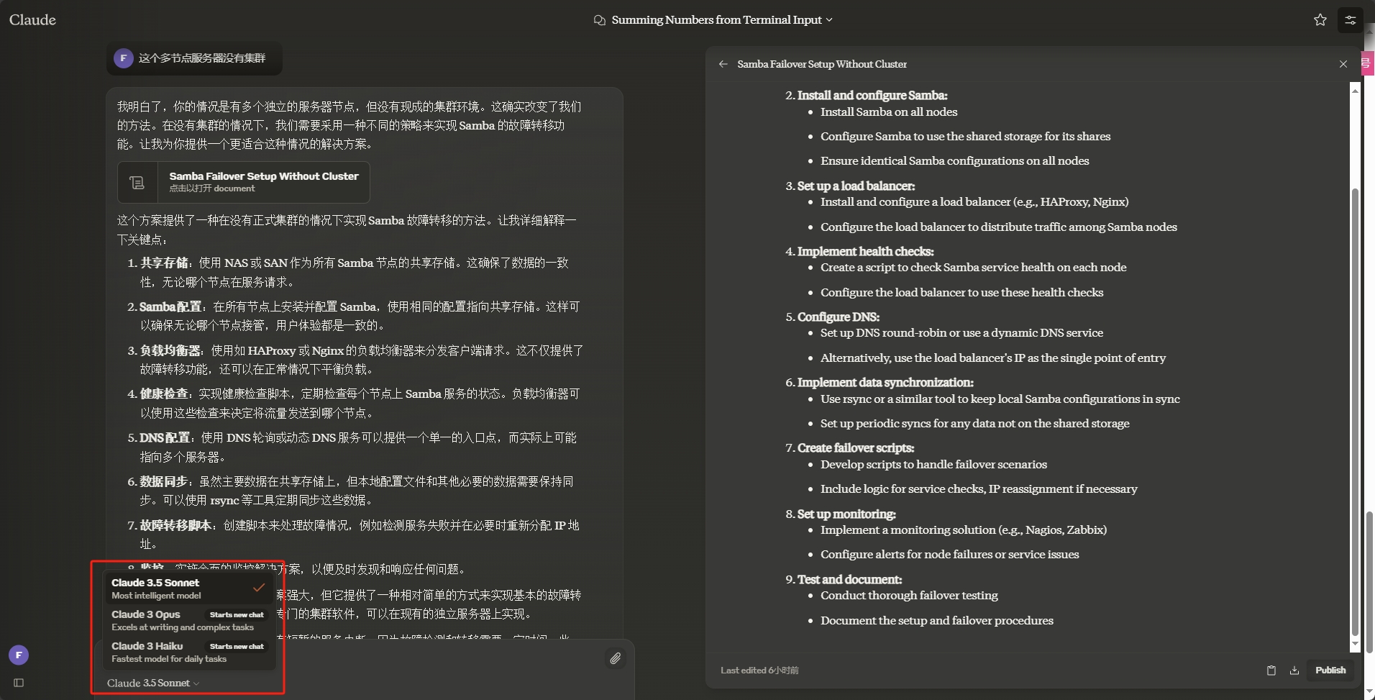Click heading 'Implement data synchronization:'
The height and width of the screenshot is (700, 1375).
pos(885,382)
